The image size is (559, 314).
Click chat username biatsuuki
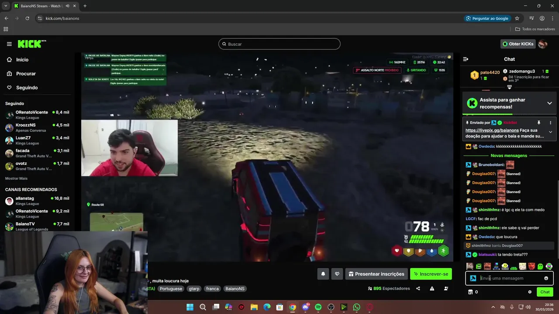[x=487, y=255]
